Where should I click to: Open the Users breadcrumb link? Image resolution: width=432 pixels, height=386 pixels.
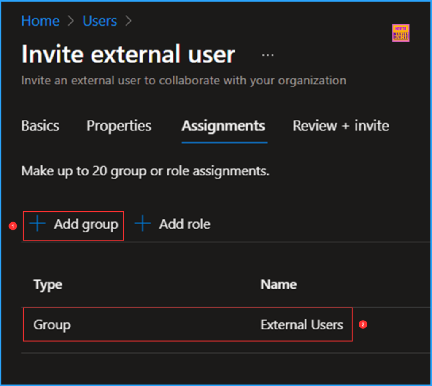100,20
